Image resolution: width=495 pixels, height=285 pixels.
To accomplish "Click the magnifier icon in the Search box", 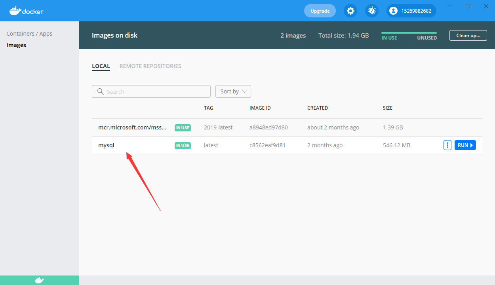I will (x=101, y=91).
